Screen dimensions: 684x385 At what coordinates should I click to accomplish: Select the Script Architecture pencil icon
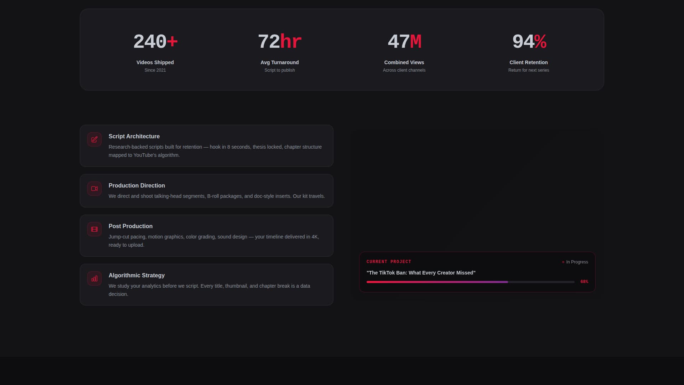coord(94,139)
